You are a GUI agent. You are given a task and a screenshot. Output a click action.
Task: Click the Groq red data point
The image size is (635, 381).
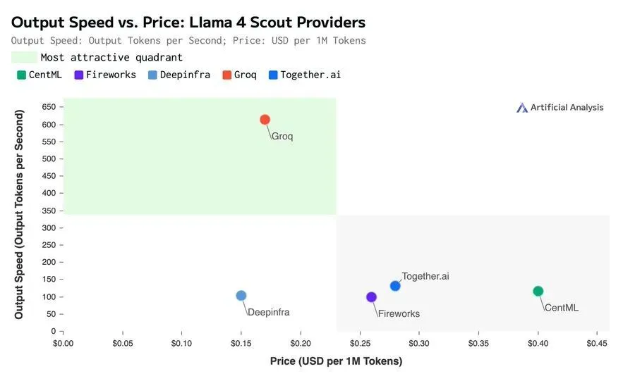(265, 120)
